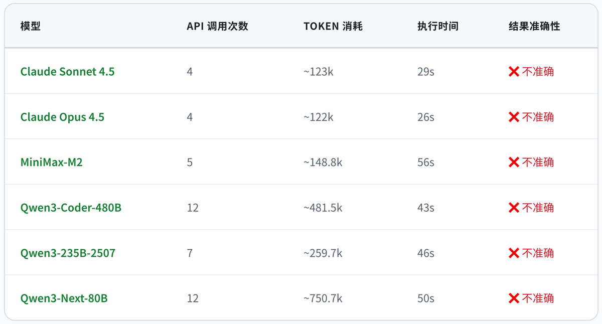The image size is (602, 324).
Task: Click the red X in Claude Opus row
Action: [x=514, y=117]
